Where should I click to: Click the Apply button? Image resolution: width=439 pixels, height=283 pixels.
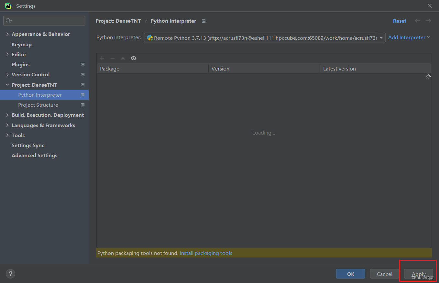tap(419, 274)
